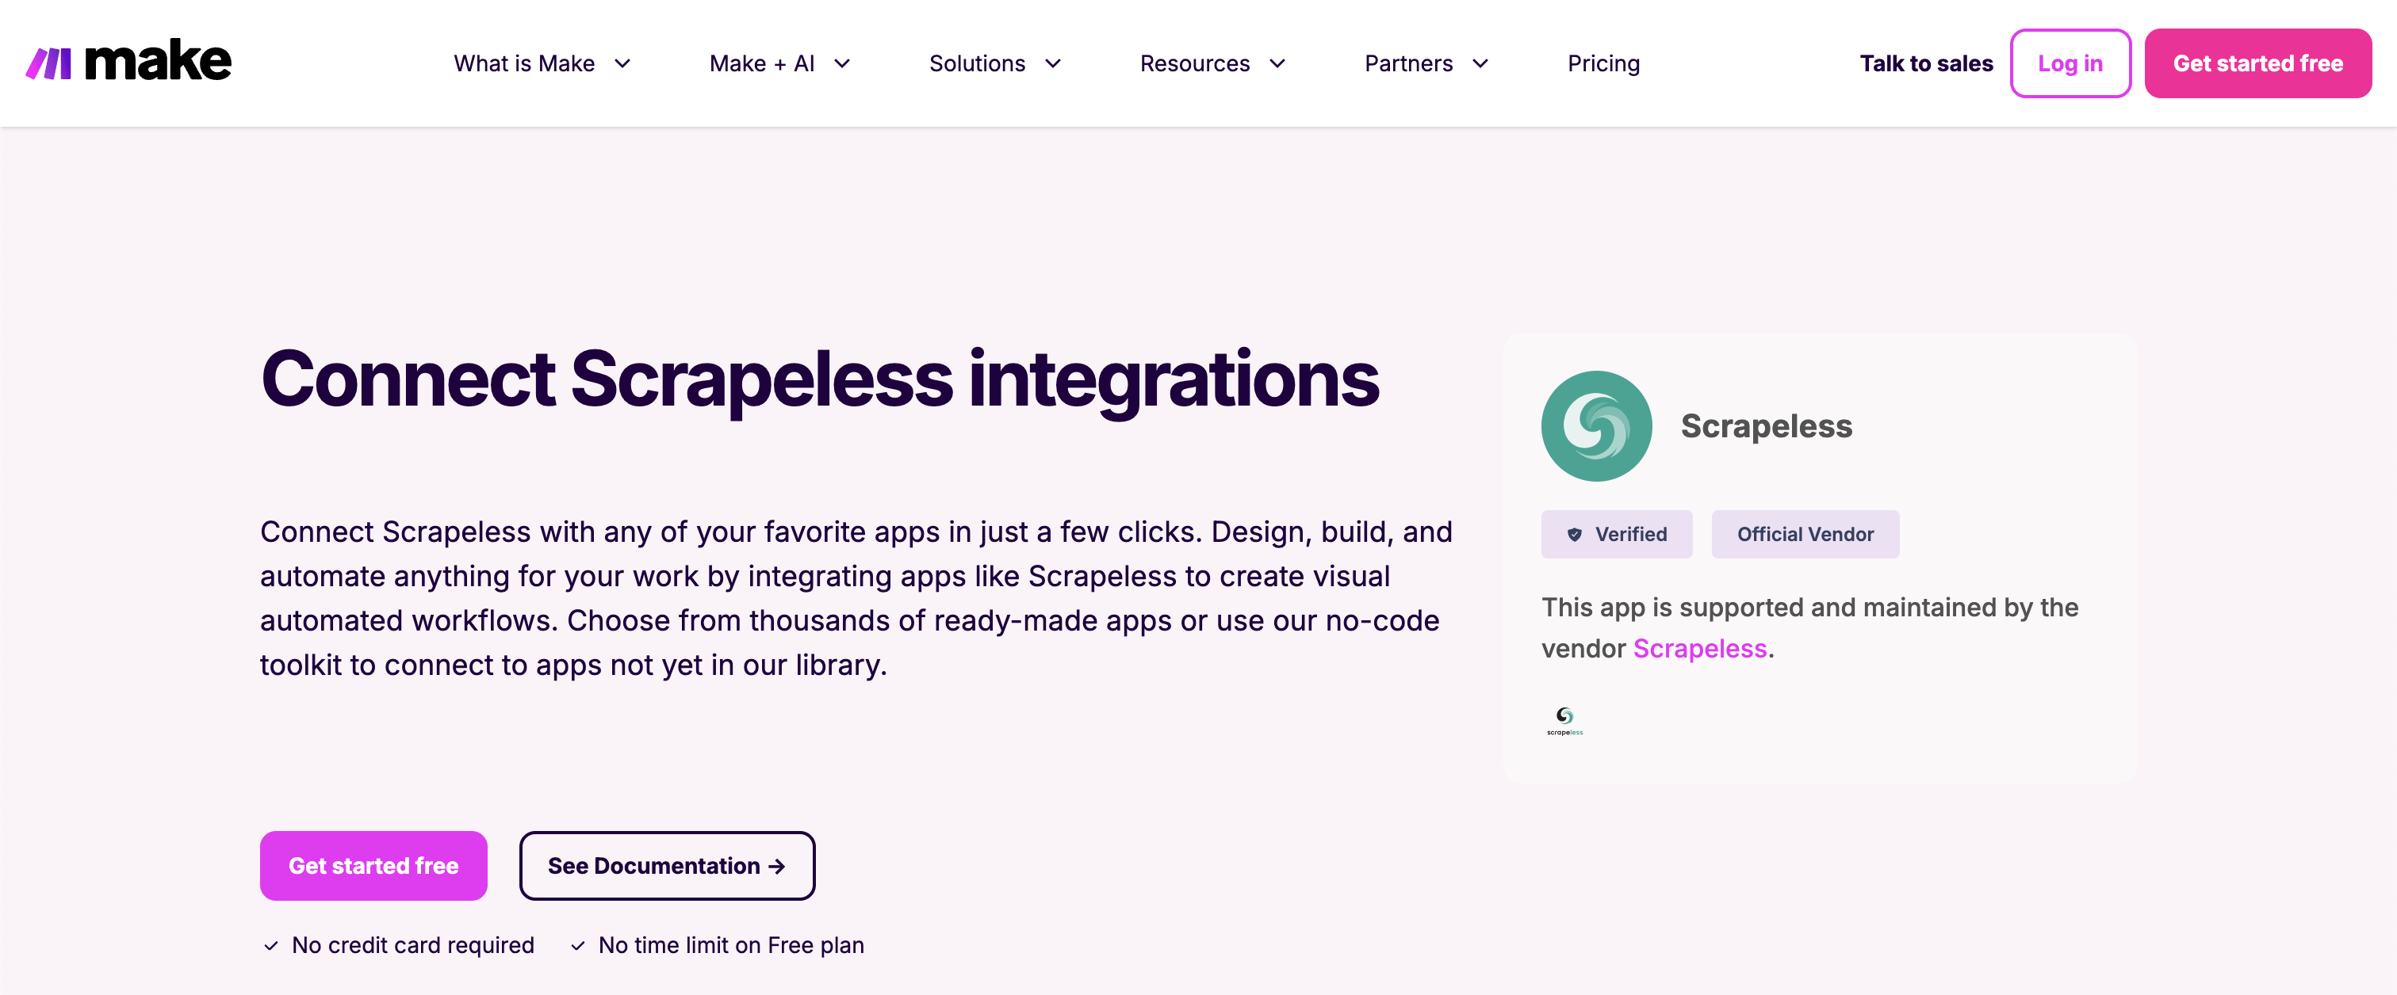Click checkmark beside No credit card required
This screenshot has width=2397, height=995.
[270, 946]
